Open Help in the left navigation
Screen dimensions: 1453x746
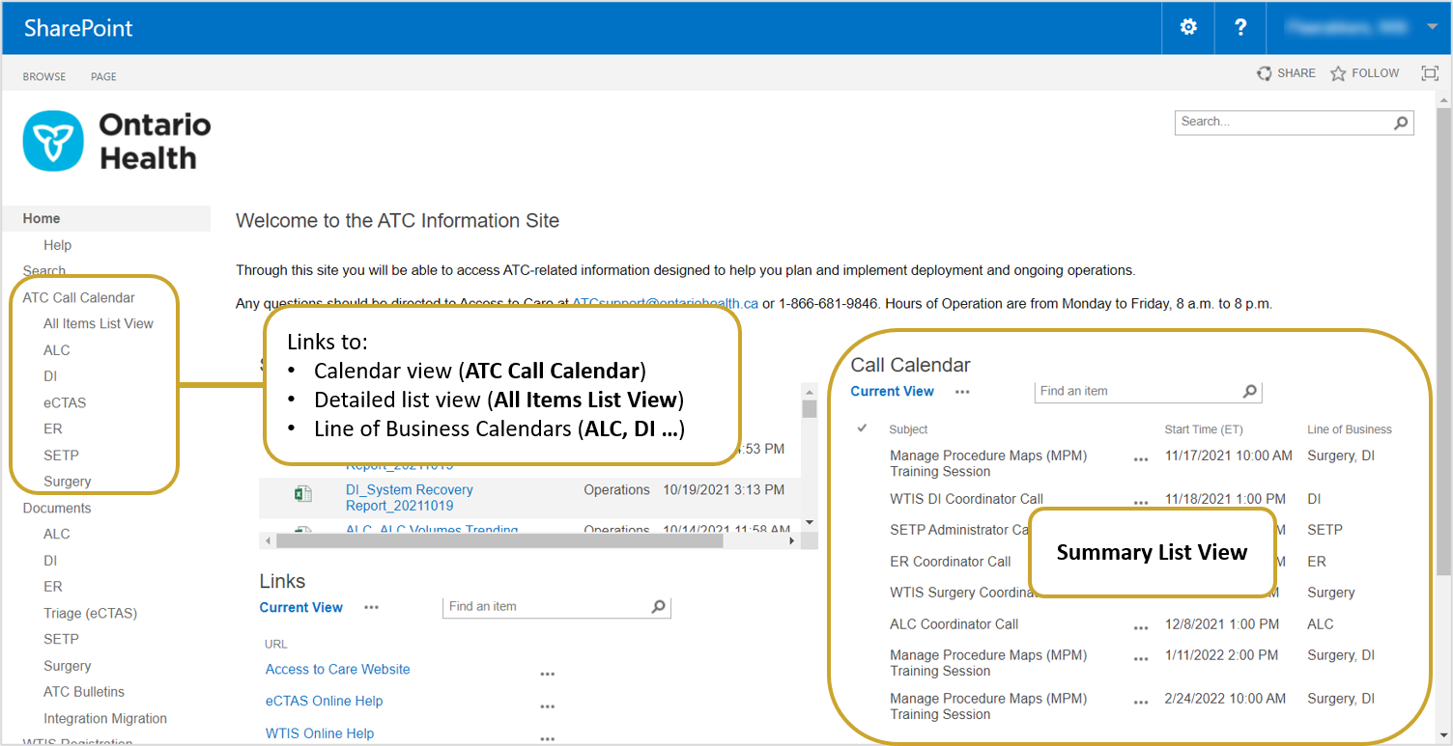pos(57,245)
